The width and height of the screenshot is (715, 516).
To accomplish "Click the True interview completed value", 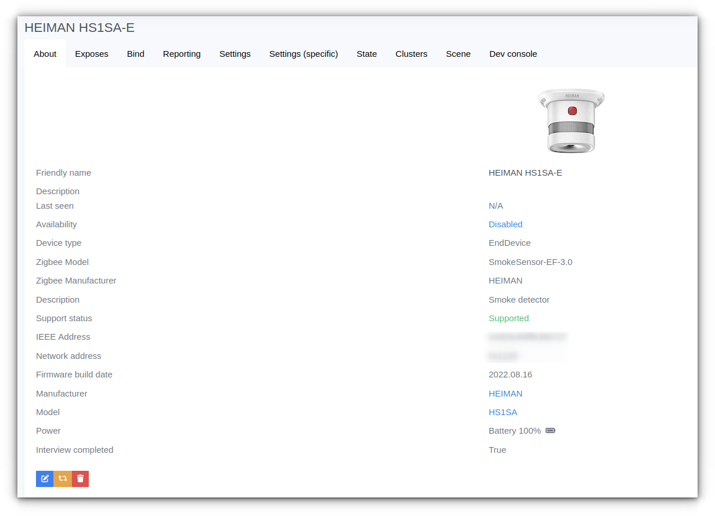I will pos(497,450).
